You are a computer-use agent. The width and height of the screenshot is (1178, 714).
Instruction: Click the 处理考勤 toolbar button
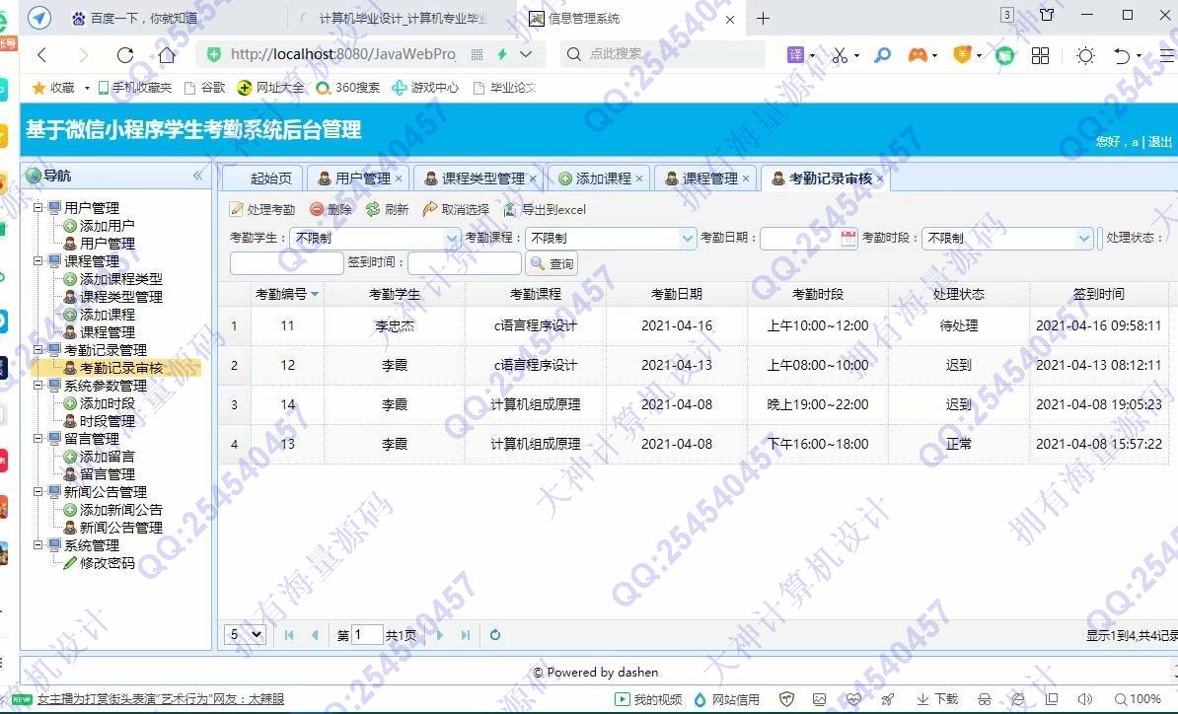[x=262, y=209]
